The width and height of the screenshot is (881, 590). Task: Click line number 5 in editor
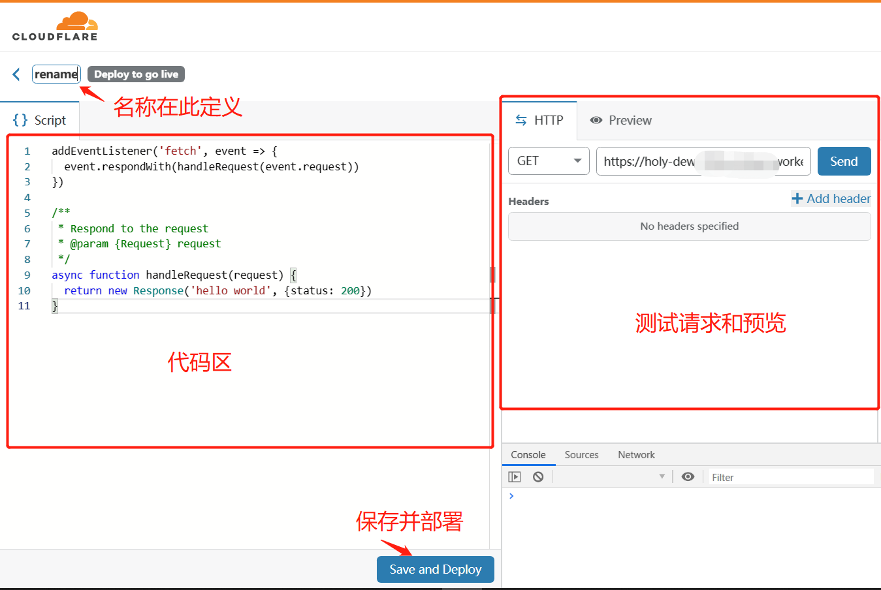coord(27,213)
